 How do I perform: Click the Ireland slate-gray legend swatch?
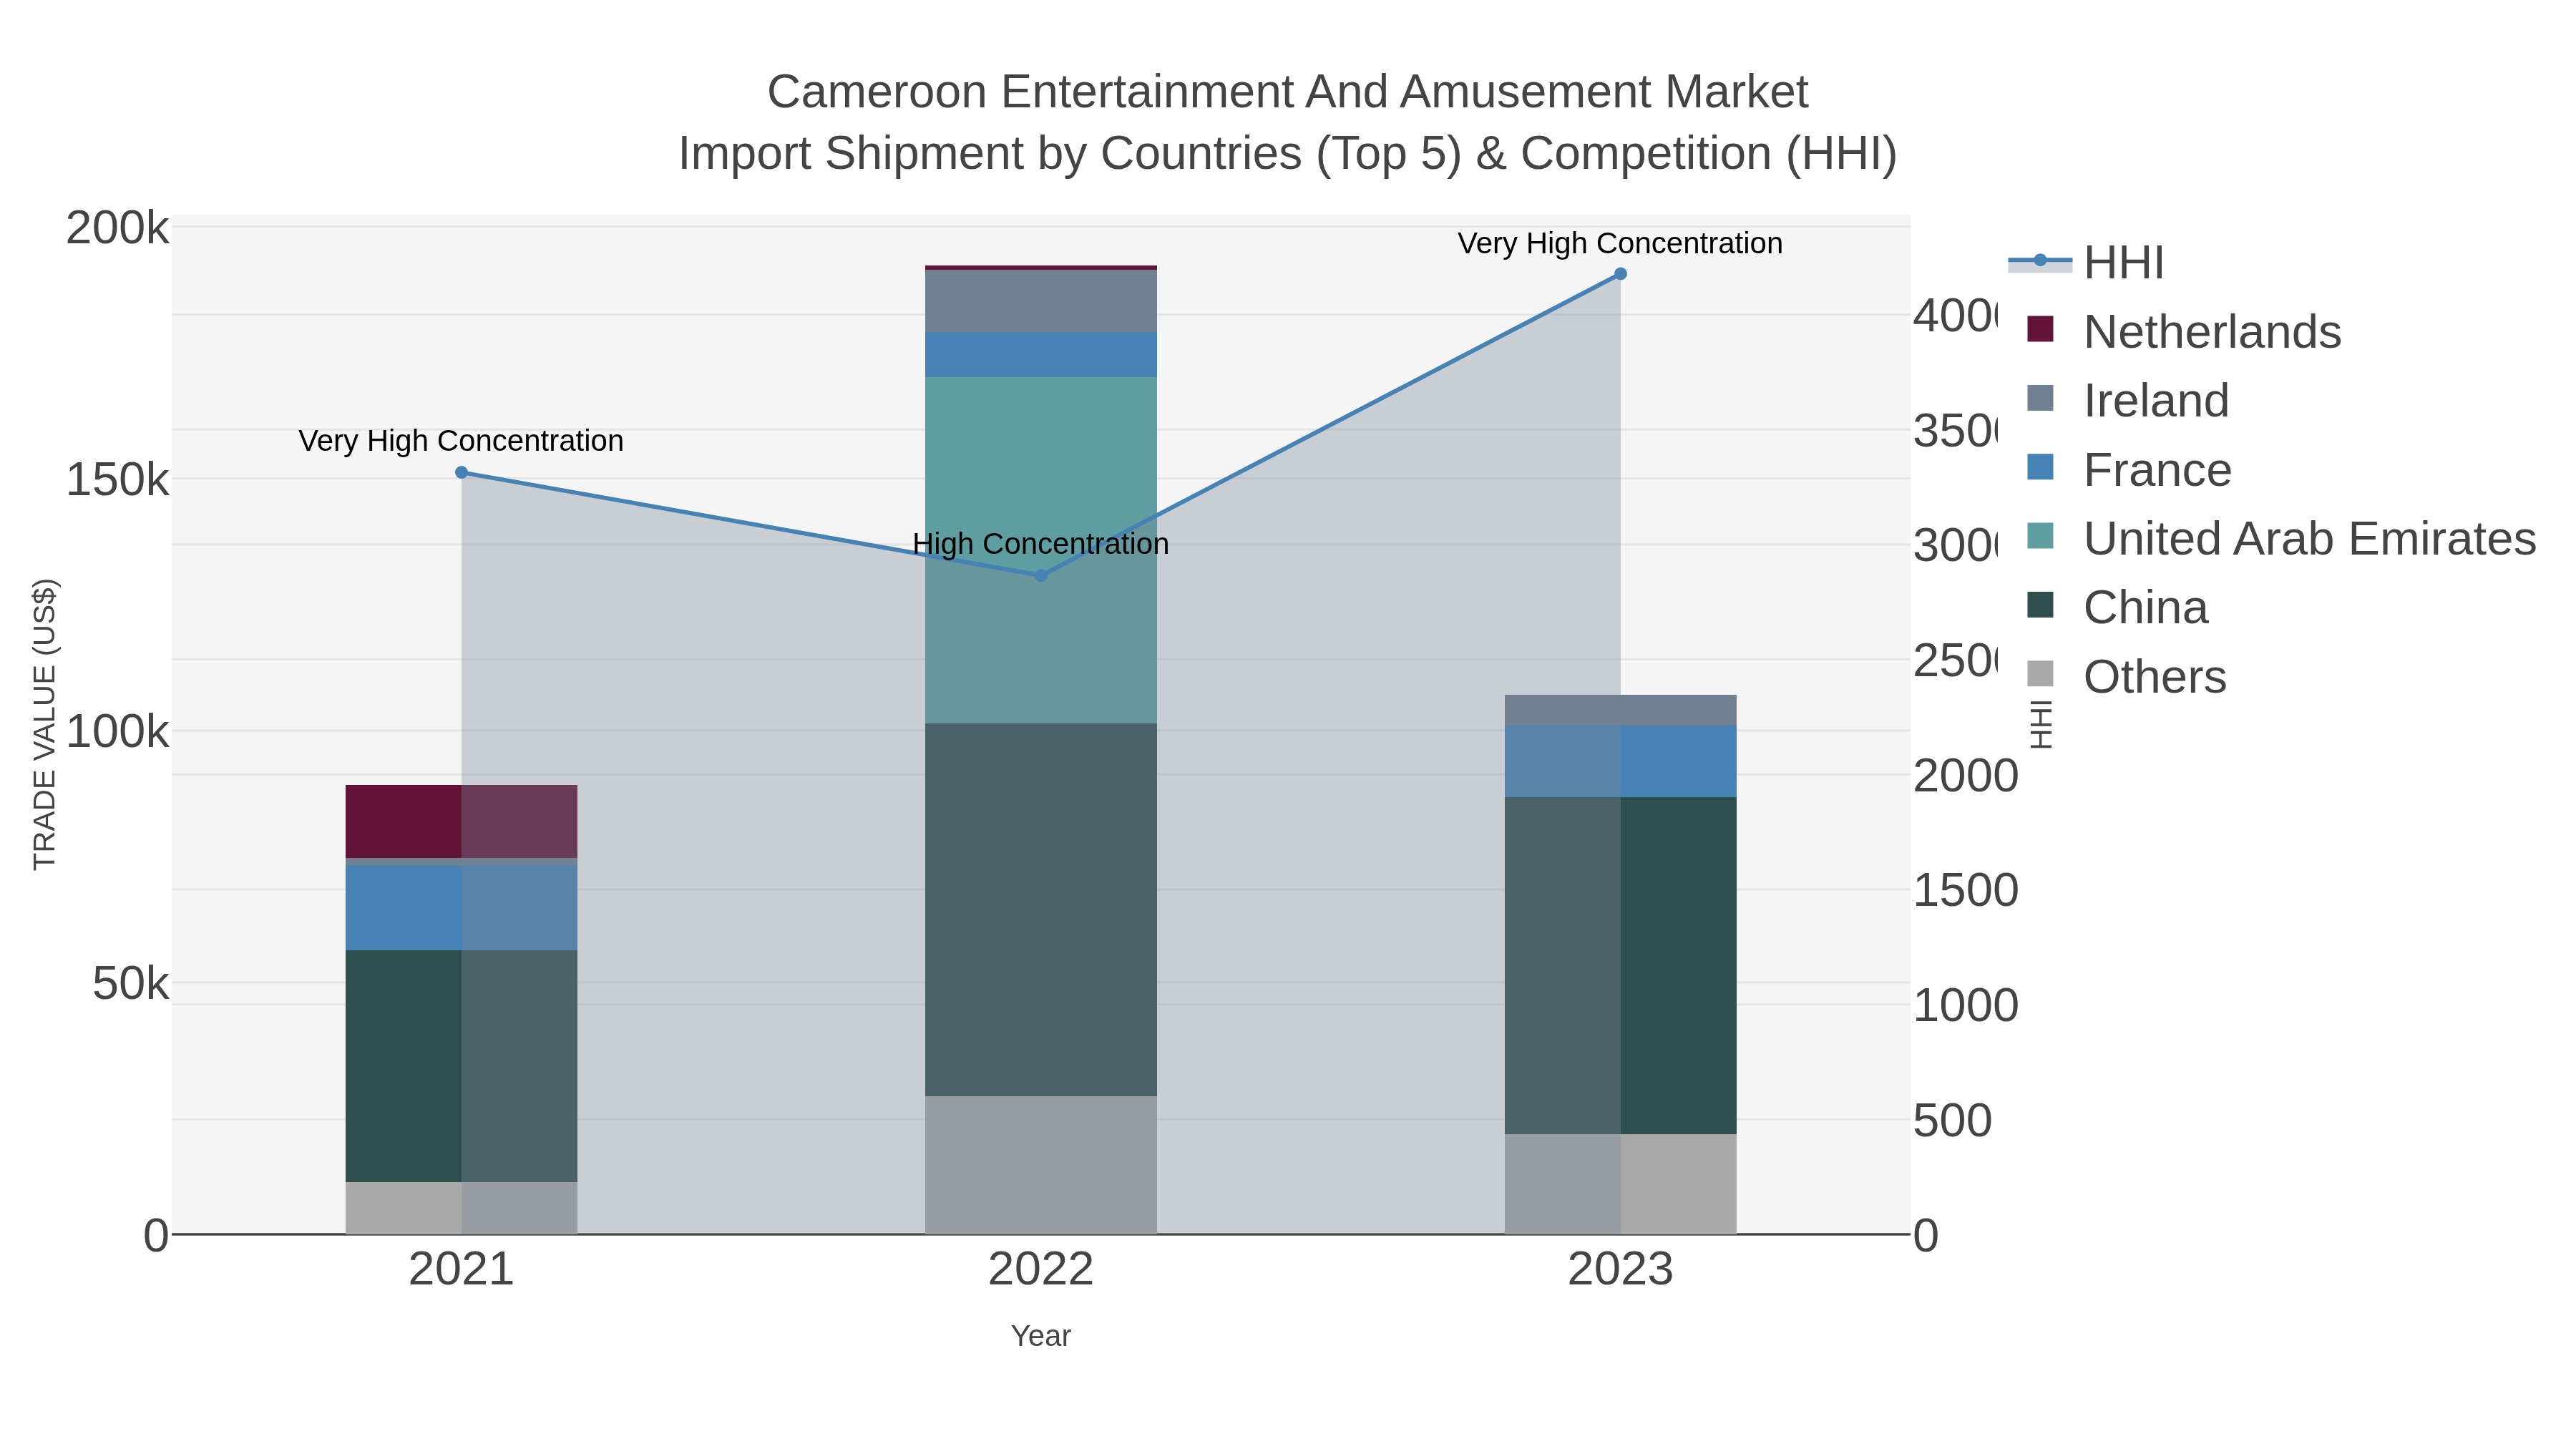tap(2040, 398)
